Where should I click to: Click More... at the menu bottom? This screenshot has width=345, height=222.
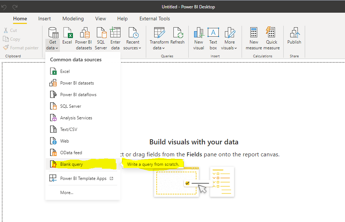click(x=67, y=193)
